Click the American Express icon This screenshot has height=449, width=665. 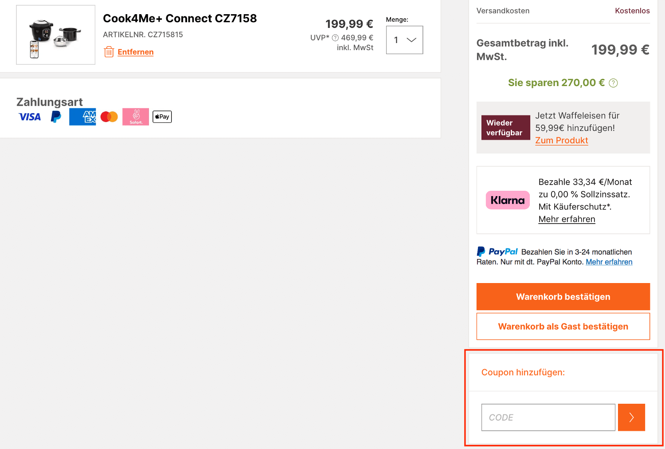point(82,117)
